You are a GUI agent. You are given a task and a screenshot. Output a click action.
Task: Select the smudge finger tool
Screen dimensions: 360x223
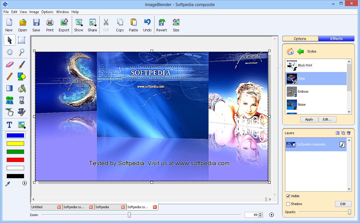[x=10, y=112]
